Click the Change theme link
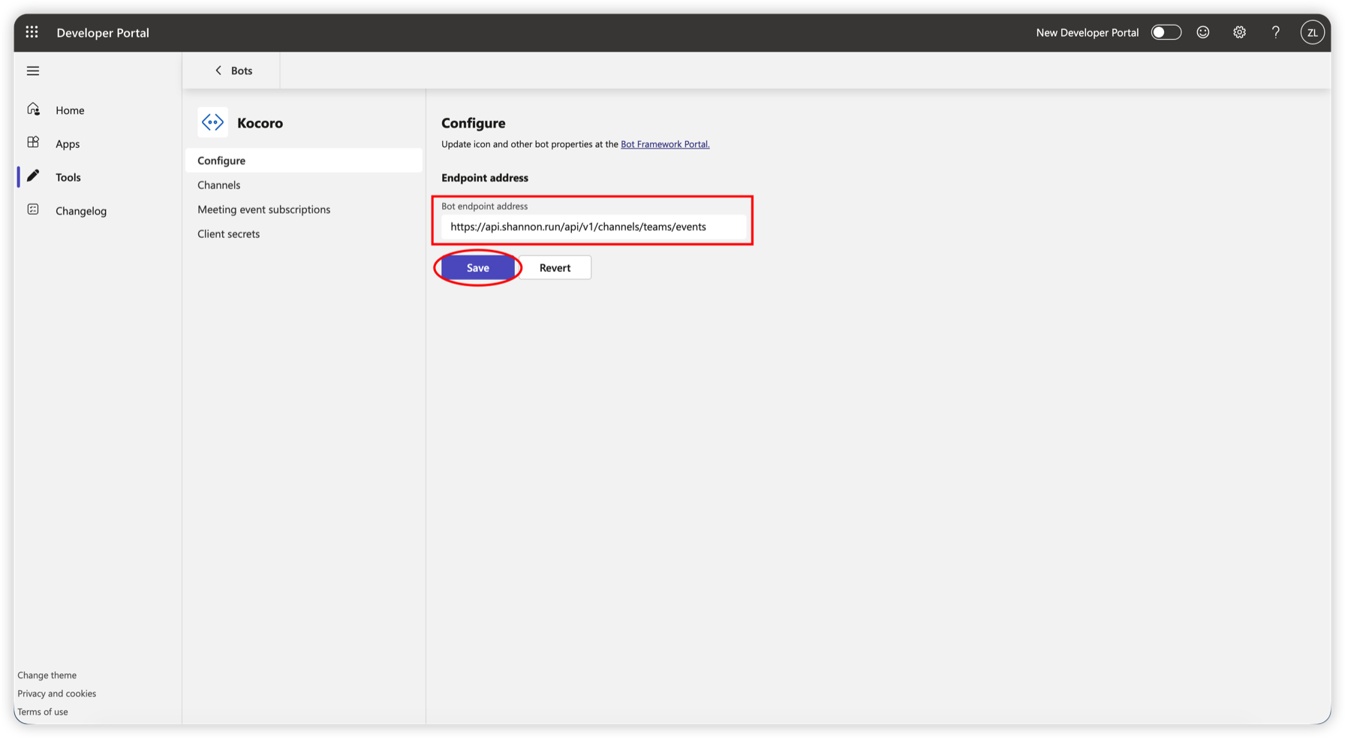The image size is (1345, 738). pos(47,675)
